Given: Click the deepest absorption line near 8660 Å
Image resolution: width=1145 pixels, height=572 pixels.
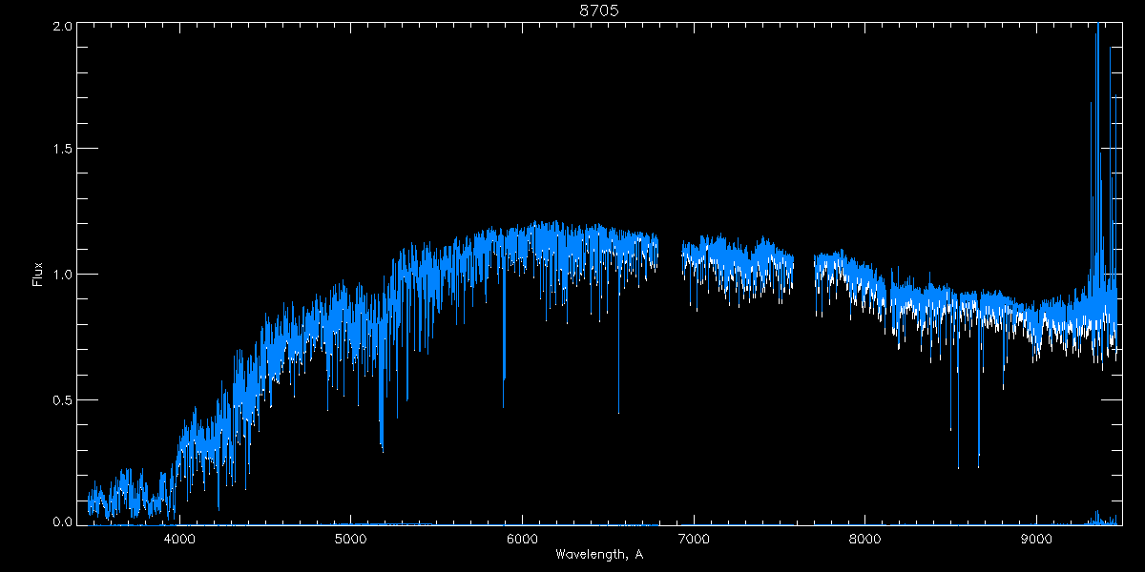Looking at the screenshot, I should pyautogui.click(x=978, y=465).
